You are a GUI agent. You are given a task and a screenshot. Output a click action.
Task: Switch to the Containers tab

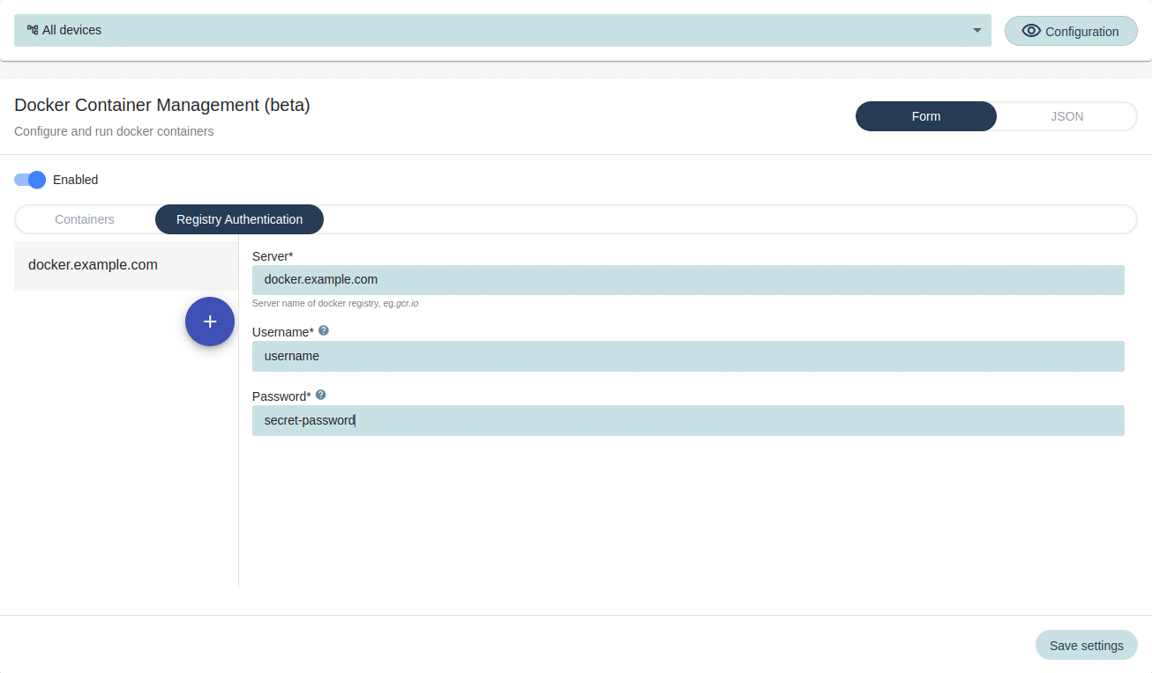pyautogui.click(x=85, y=219)
